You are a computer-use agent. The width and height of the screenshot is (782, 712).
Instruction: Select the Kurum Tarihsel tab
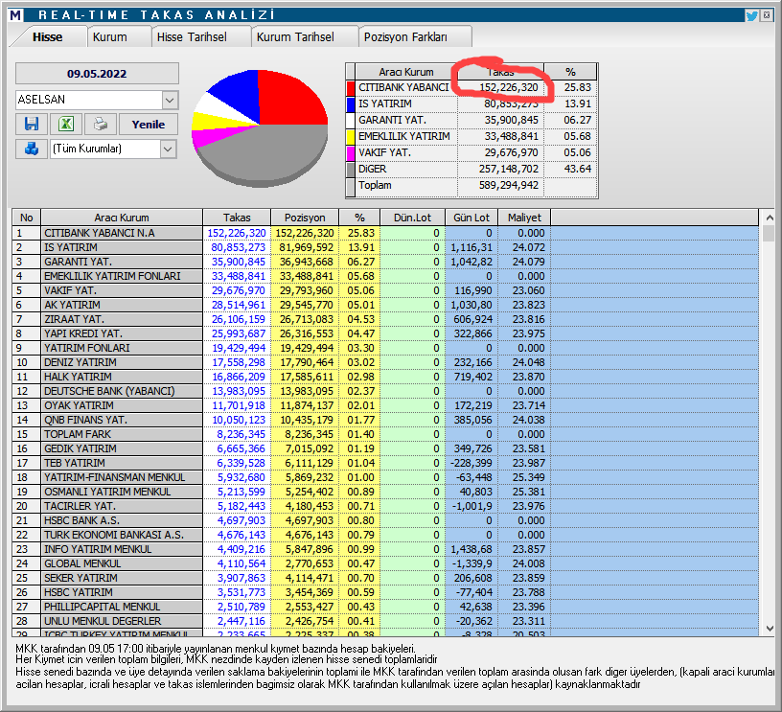(295, 37)
